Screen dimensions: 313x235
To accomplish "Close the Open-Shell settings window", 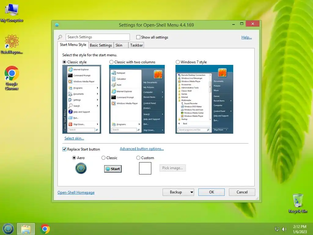I will coord(253,24).
